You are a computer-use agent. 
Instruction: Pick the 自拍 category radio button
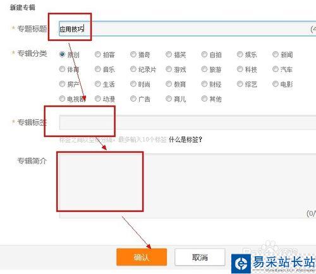[x=204, y=54]
